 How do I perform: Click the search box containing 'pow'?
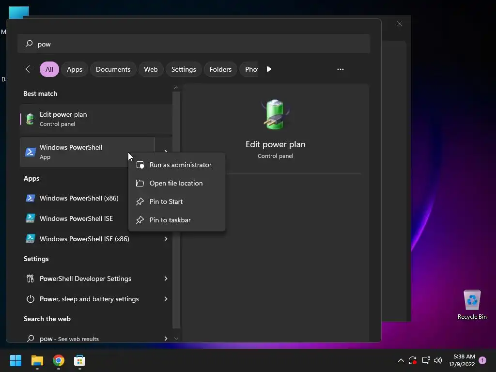(194, 44)
